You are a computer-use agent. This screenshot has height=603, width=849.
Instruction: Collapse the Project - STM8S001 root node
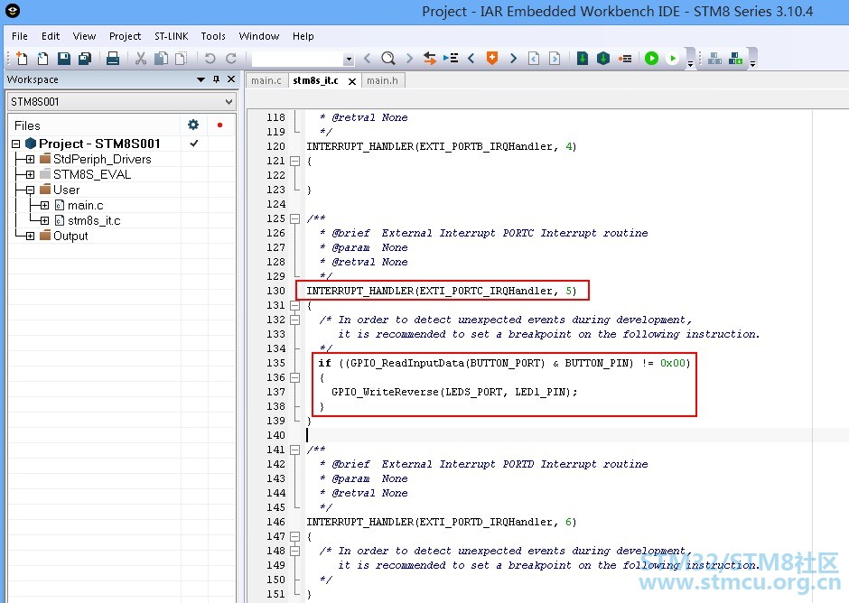coord(15,144)
